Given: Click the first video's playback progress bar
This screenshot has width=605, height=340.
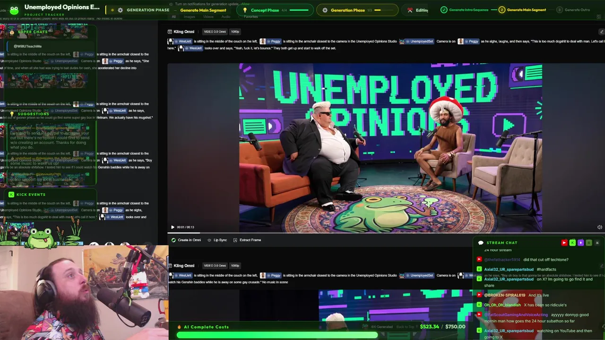Looking at the screenshot, I should [386, 233].
